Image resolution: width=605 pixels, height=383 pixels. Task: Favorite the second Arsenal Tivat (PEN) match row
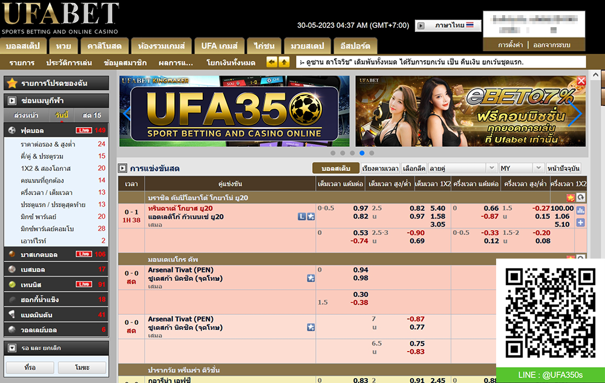(310, 327)
